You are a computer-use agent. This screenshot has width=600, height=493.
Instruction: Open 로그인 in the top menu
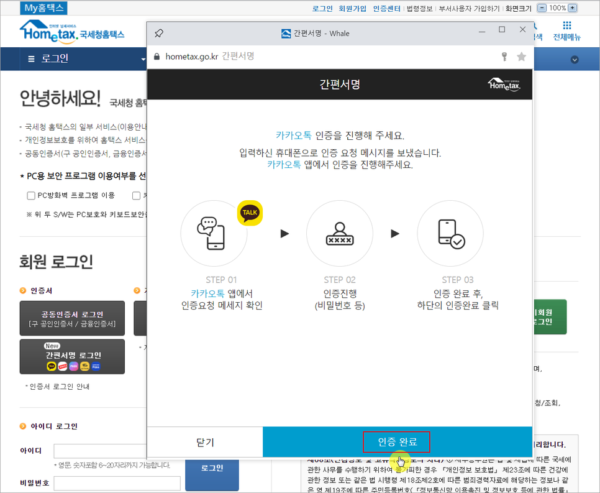[322, 9]
